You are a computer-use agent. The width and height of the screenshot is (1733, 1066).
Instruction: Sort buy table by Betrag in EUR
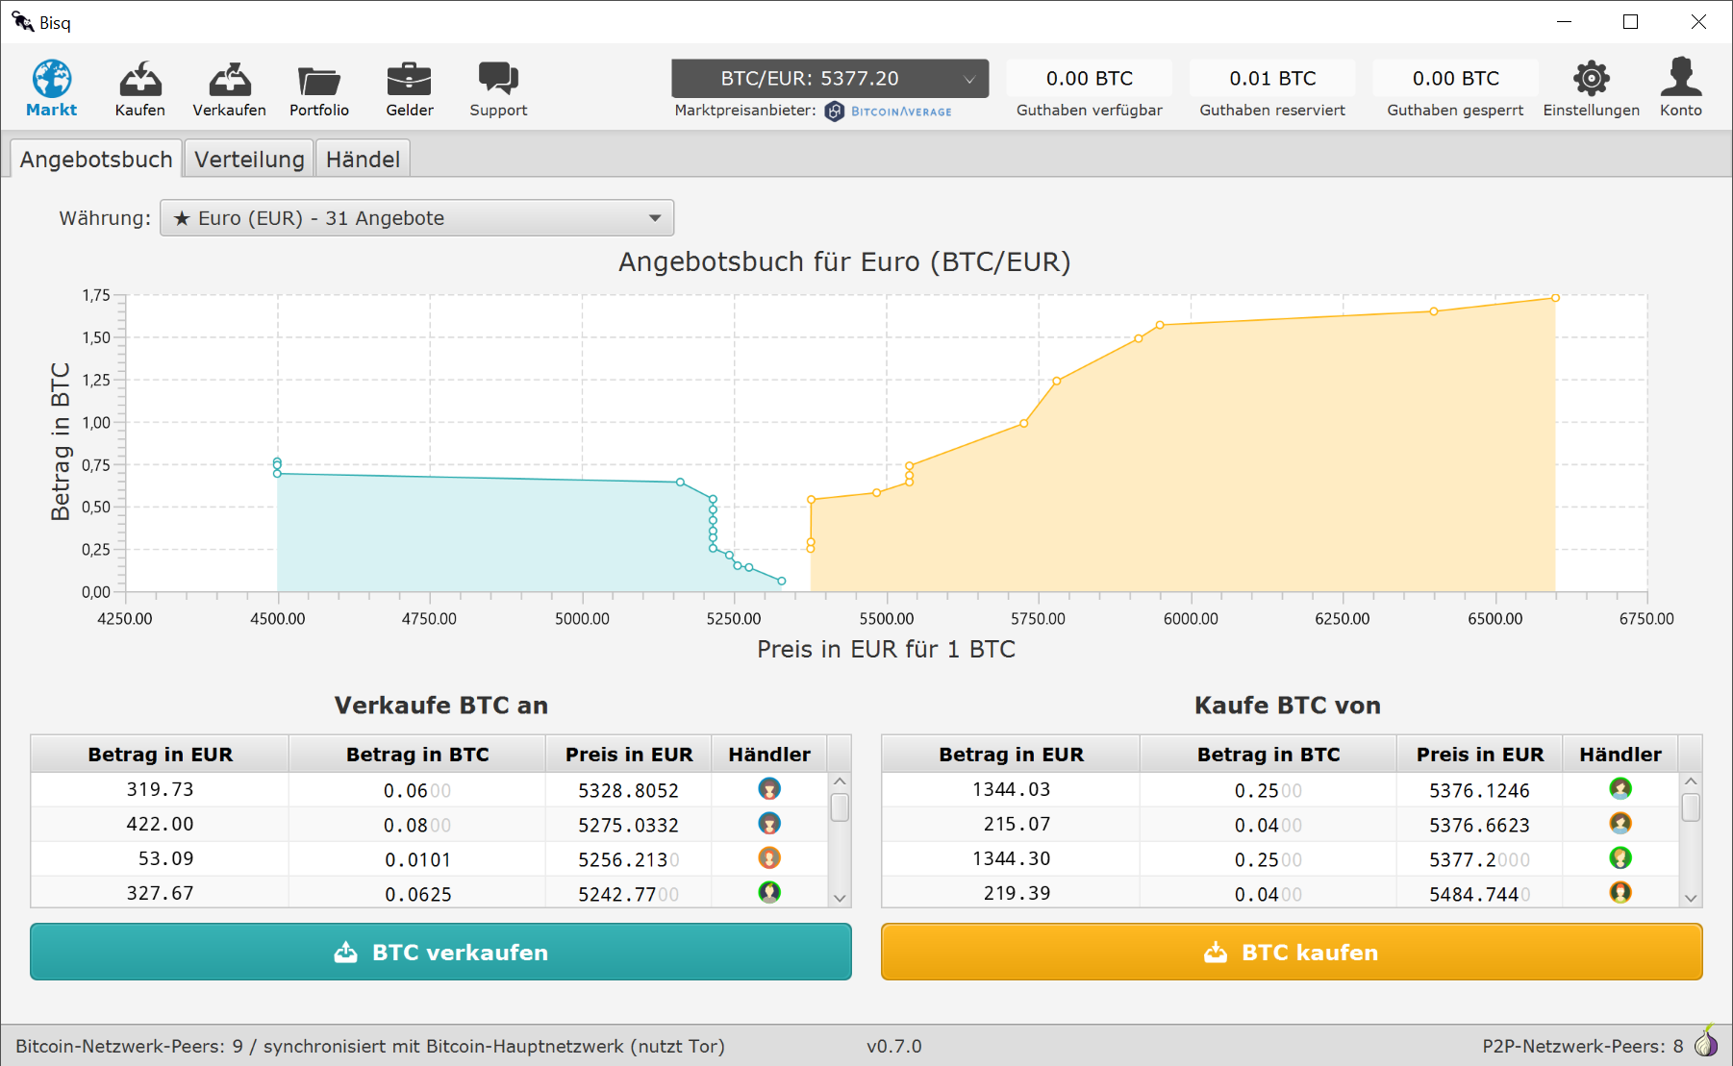[x=1011, y=755]
